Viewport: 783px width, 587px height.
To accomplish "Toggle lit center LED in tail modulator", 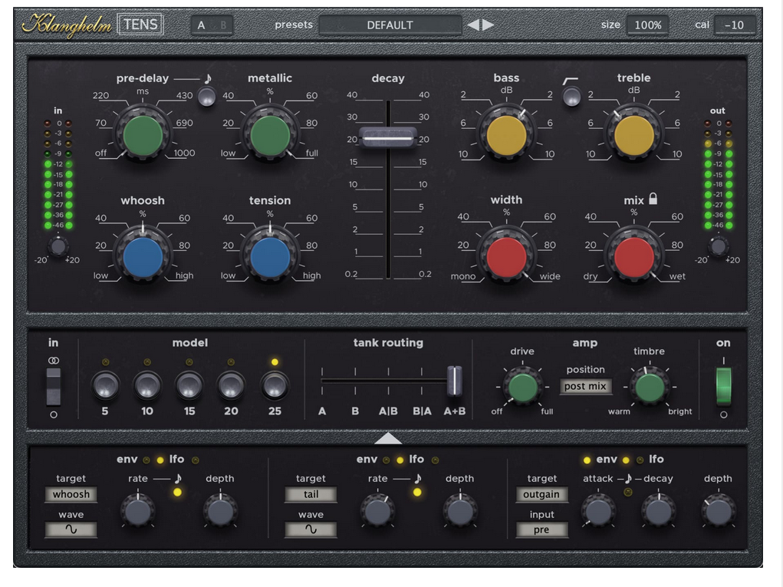I will (400, 460).
